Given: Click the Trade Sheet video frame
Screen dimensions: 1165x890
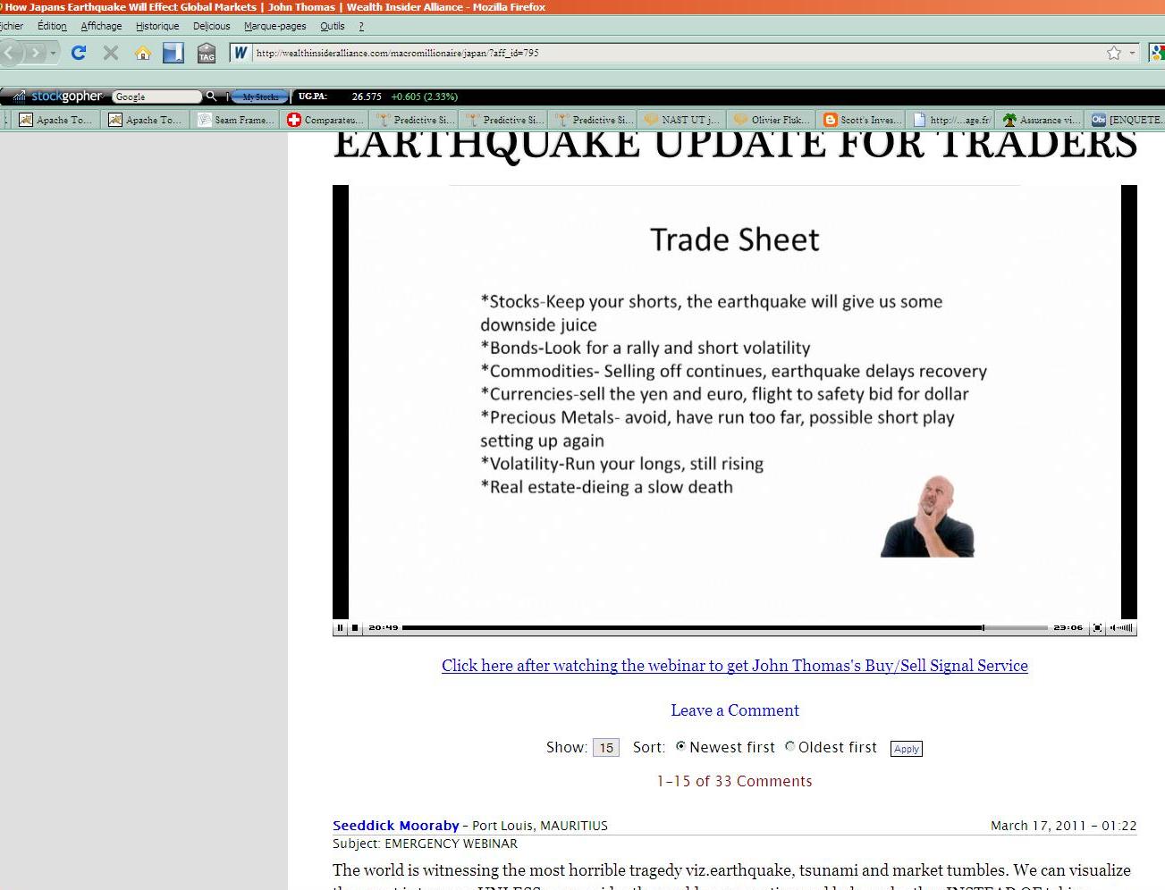Looking at the screenshot, I should tap(735, 402).
